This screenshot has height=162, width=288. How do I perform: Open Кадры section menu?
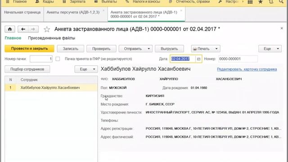coord(48,2)
